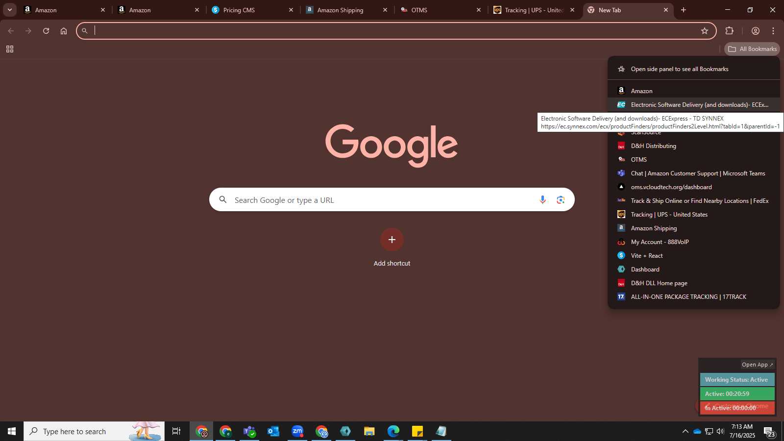Reload the current page

click(x=46, y=31)
